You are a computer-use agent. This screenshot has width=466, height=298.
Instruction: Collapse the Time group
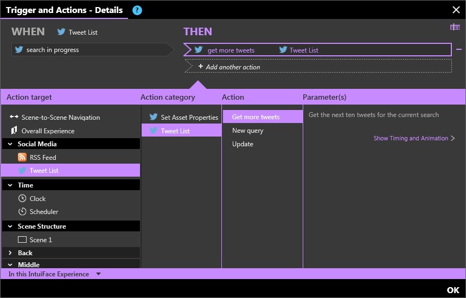(10, 185)
